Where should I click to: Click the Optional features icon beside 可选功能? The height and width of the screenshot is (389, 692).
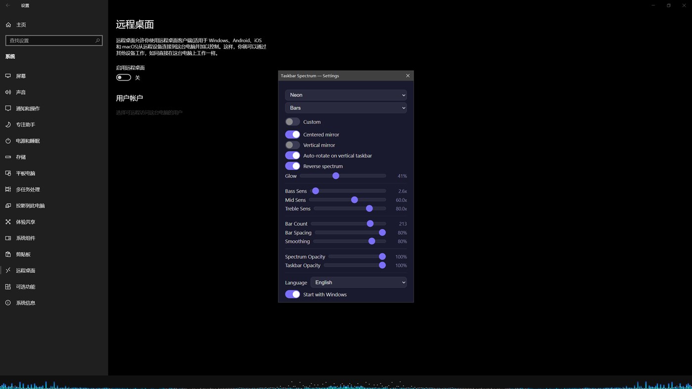click(x=8, y=287)
